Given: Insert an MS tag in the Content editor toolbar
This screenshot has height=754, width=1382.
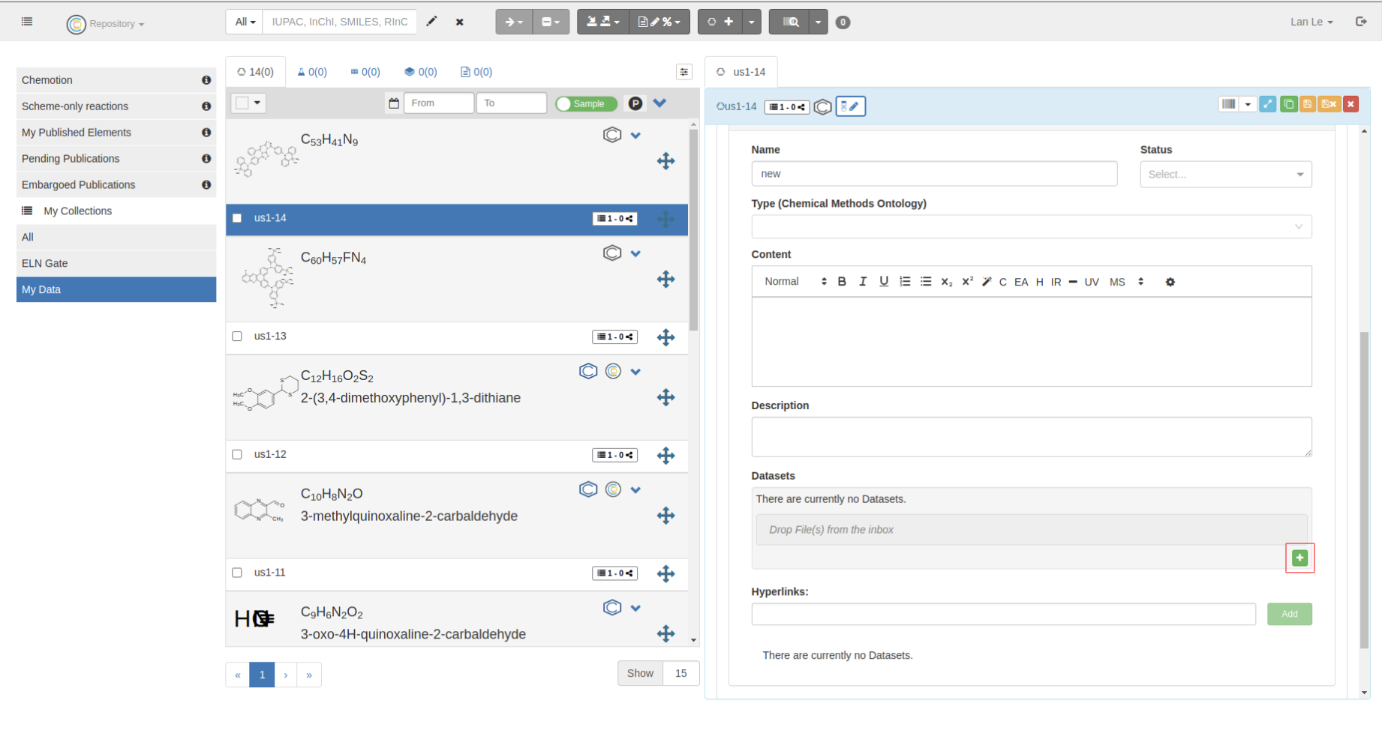Looking at the screenshot, I should (1117, 282).
